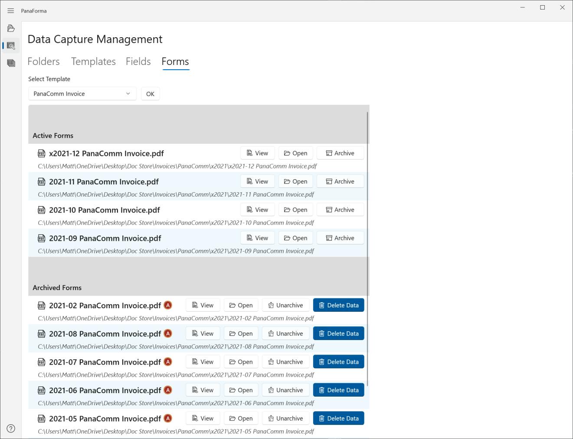Click red archived badge on 2021-06 invoice
The height and width of the screenshot is (439, 573).
(168, 390)
